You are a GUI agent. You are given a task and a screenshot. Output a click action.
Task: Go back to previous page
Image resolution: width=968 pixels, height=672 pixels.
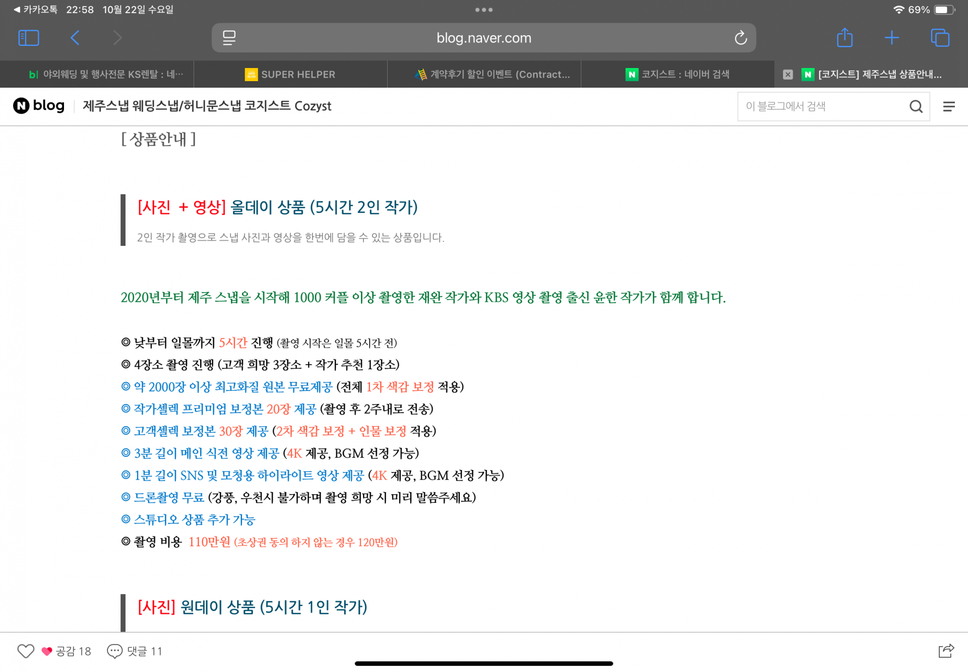tap(75, 38)
